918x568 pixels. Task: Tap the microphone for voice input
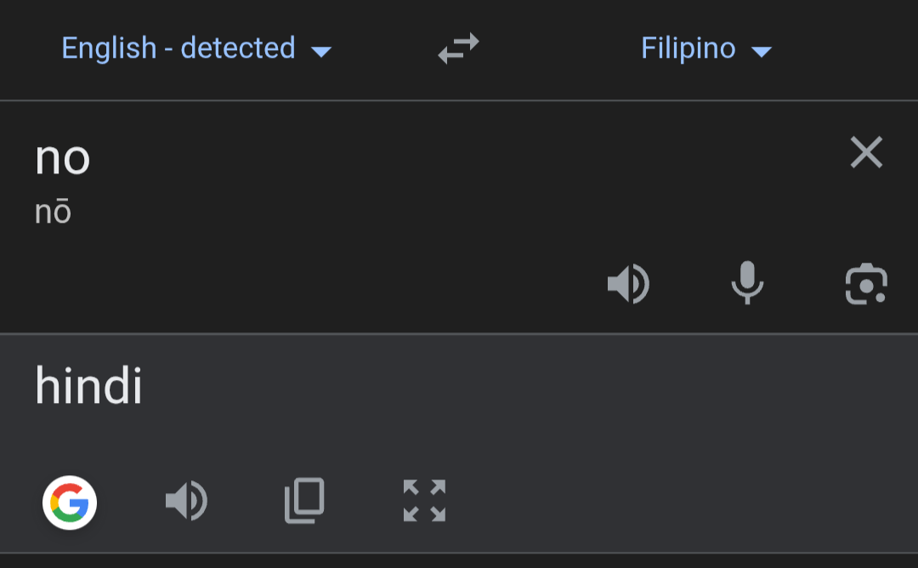tap(748, 283)
